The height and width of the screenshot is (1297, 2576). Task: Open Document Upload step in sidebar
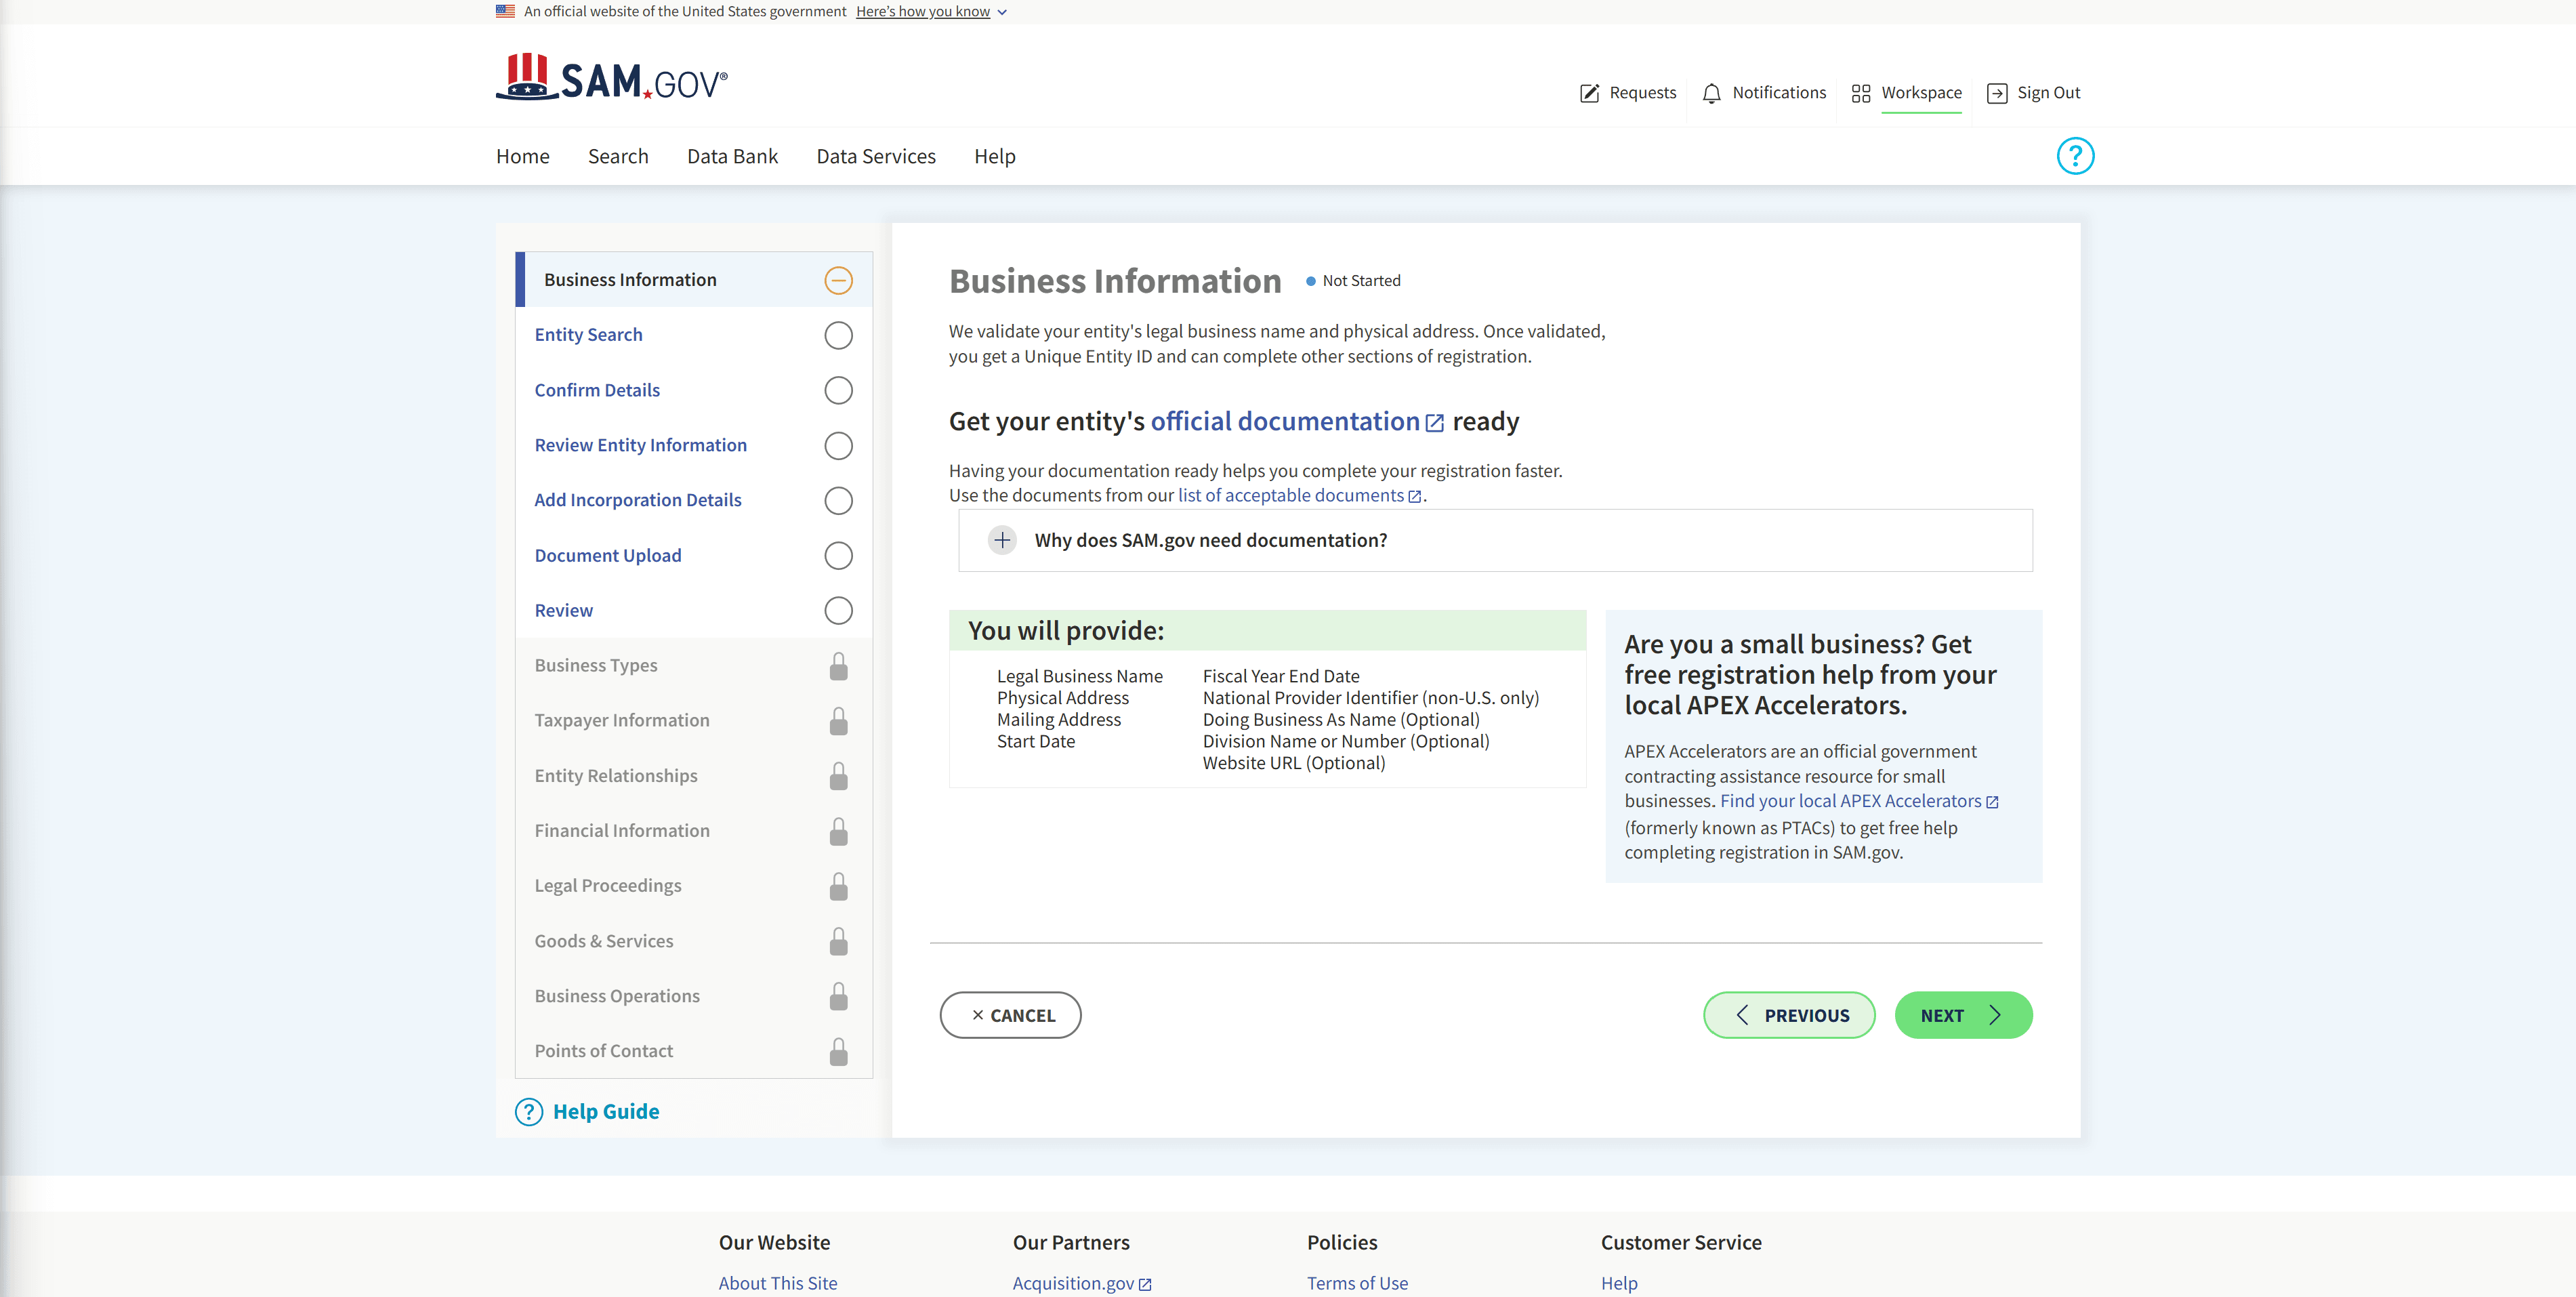click(x=608, y=555)
